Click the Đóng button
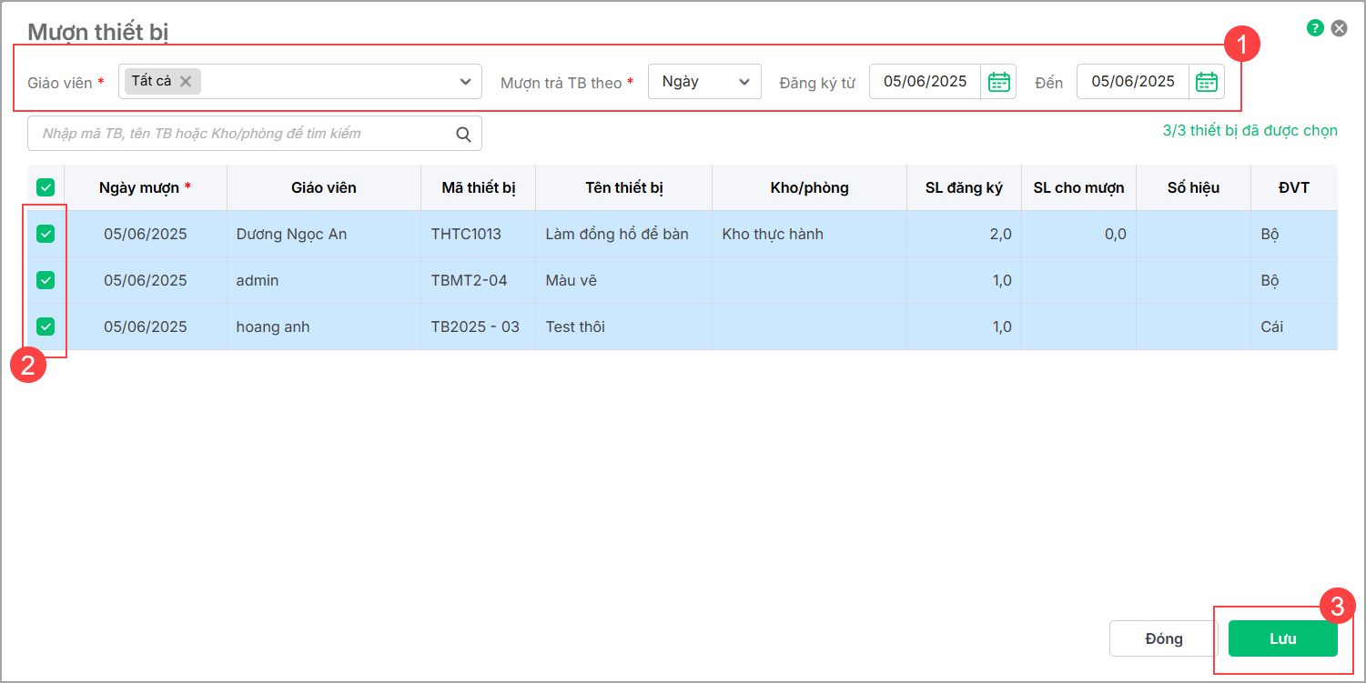The width and height of the screenshot is (1366, 683). click(1163, 638)
